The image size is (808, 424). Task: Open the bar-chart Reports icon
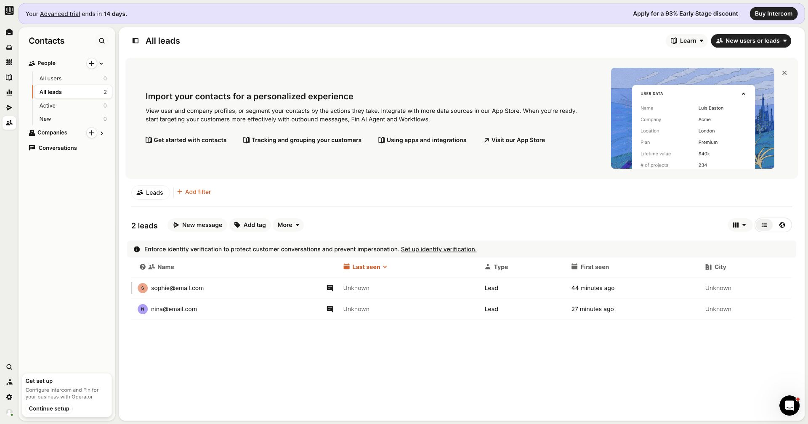[x=9, y=93]
